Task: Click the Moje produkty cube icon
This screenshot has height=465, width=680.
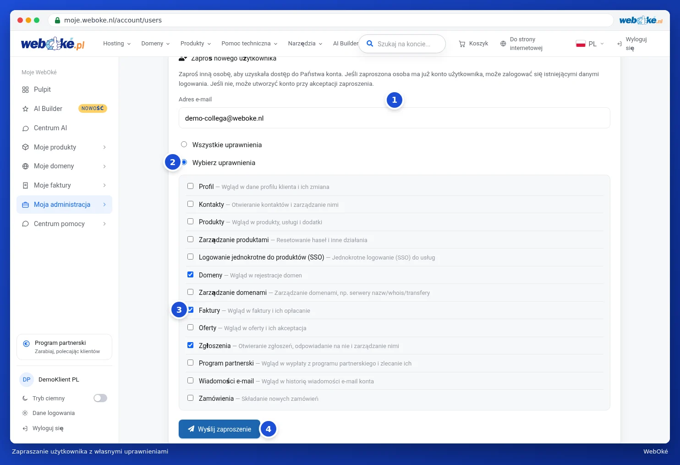Action: coord(25,147)
